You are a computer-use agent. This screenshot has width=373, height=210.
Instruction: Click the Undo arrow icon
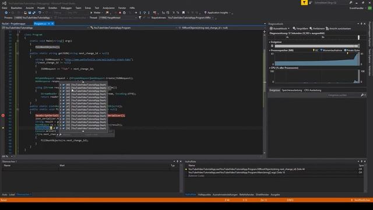(x=40, y=13)
